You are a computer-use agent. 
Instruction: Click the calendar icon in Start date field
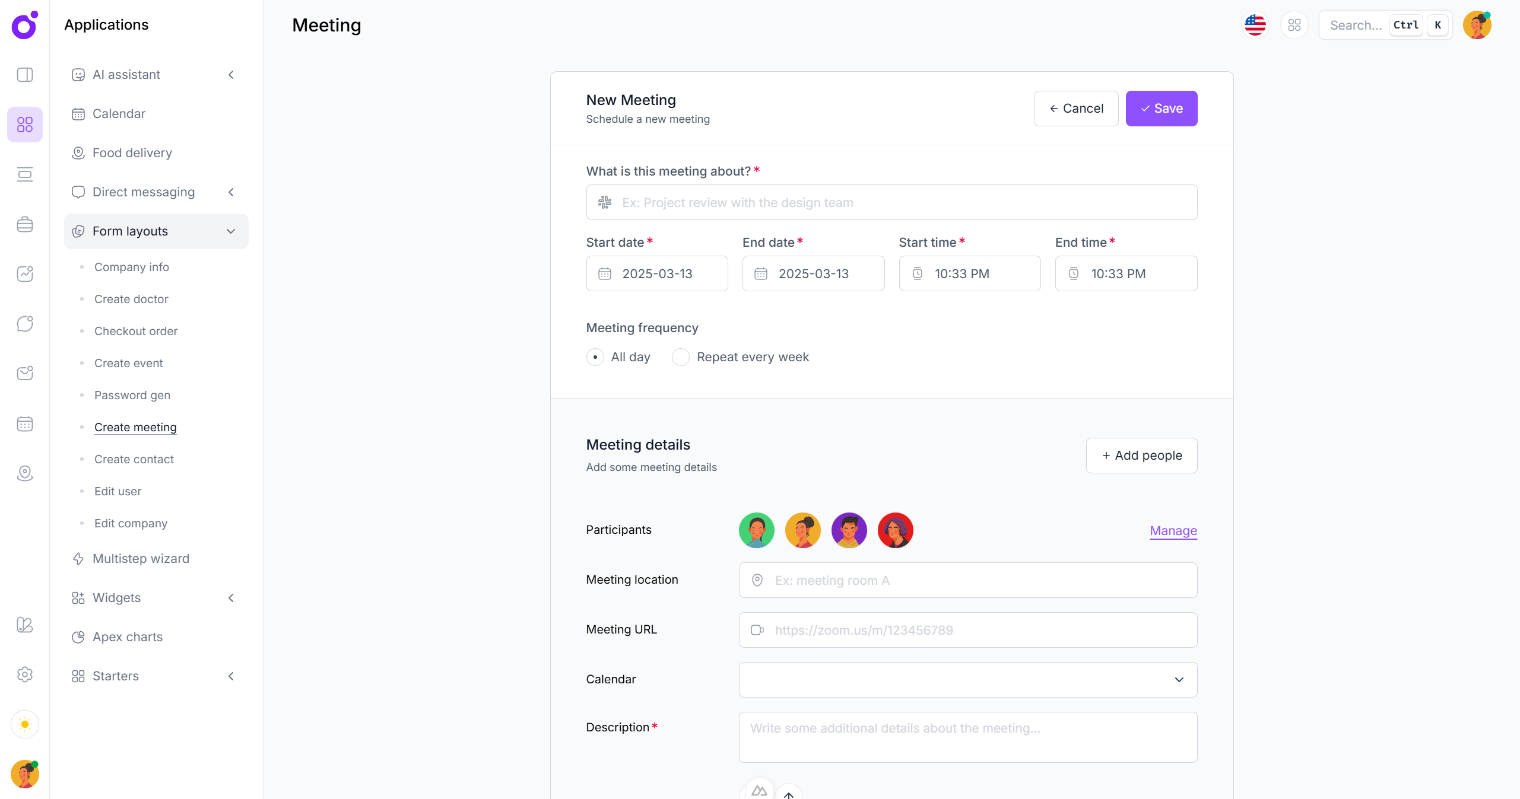pyautogui.click(x=604, y=273)
